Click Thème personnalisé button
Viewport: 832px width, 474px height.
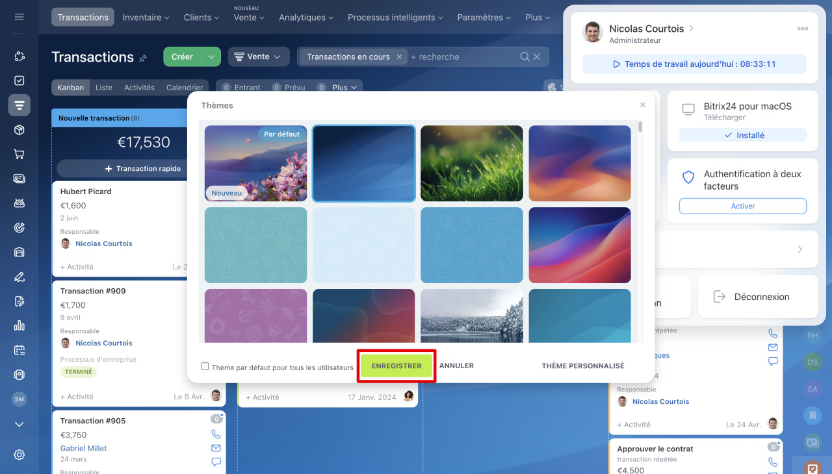click(x=583, y=366)
